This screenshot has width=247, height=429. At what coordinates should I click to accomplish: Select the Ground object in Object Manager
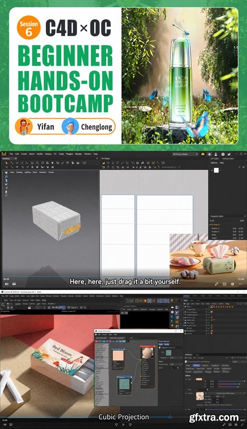pos(189,334)
